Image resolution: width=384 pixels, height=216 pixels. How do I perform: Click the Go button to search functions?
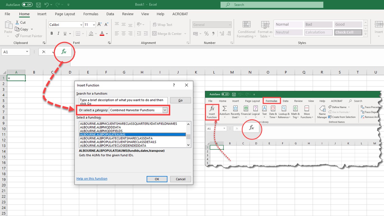coord(180,100)
